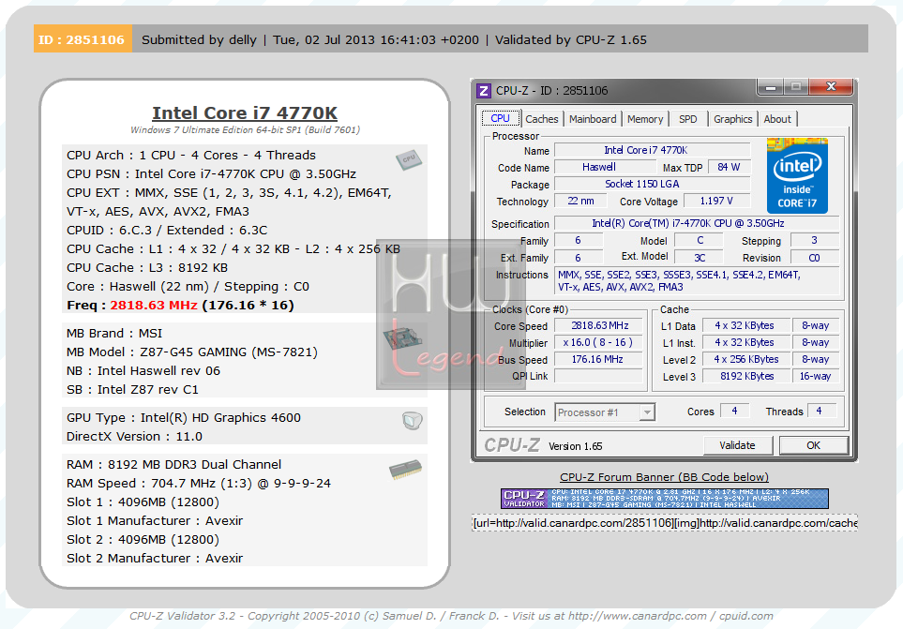Click the Specification field value

[697, 223]
